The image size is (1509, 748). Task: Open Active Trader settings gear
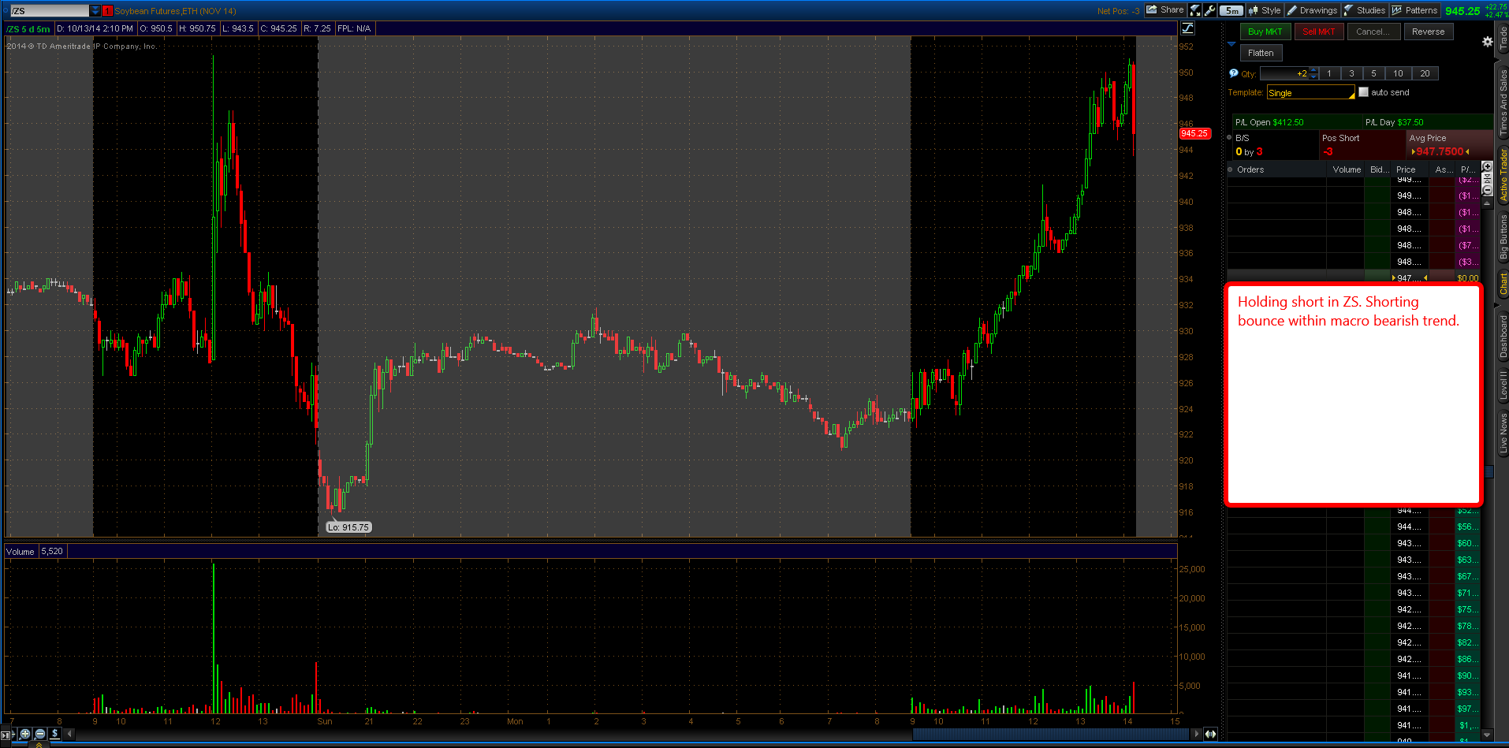1488,42
